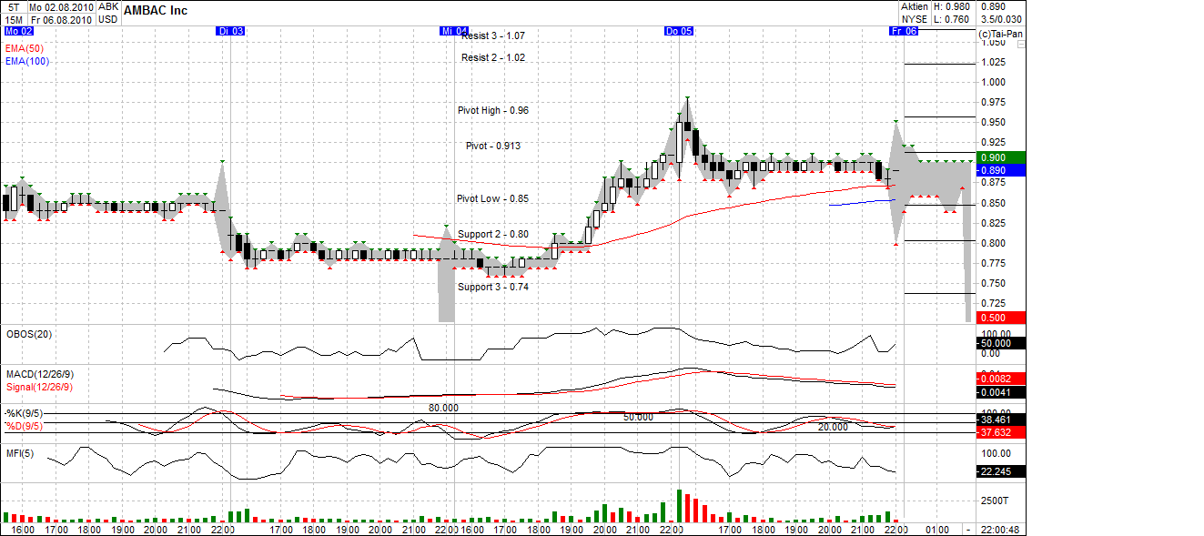Click the 22:00:48 clock display
Screen dimensions: 1204x536
click(1000, 530)
